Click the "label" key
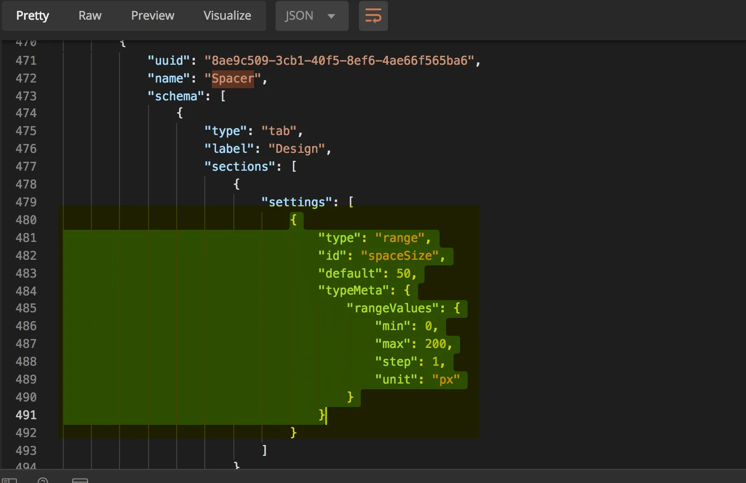The image size is (746, 483). (x=230, y=149)
